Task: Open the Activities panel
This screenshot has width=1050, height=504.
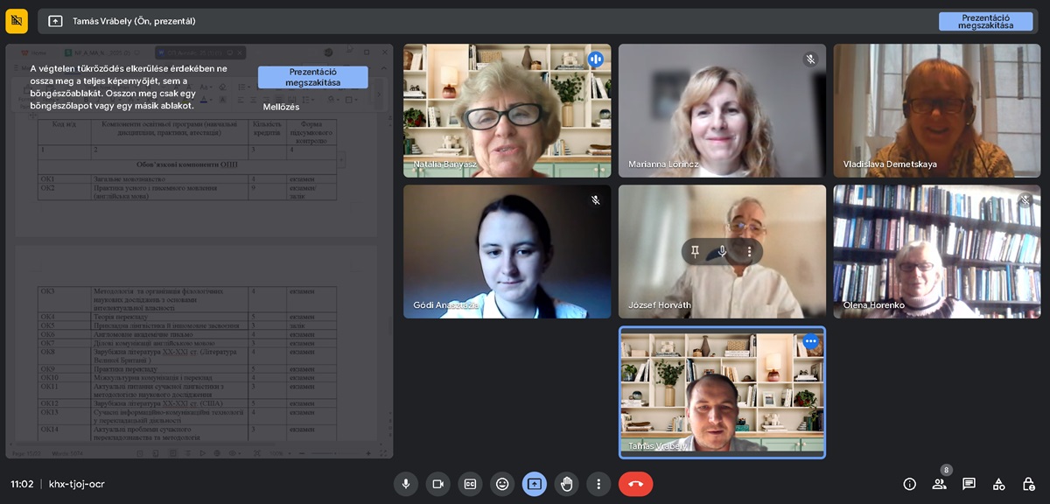Action: coord(998,484)
